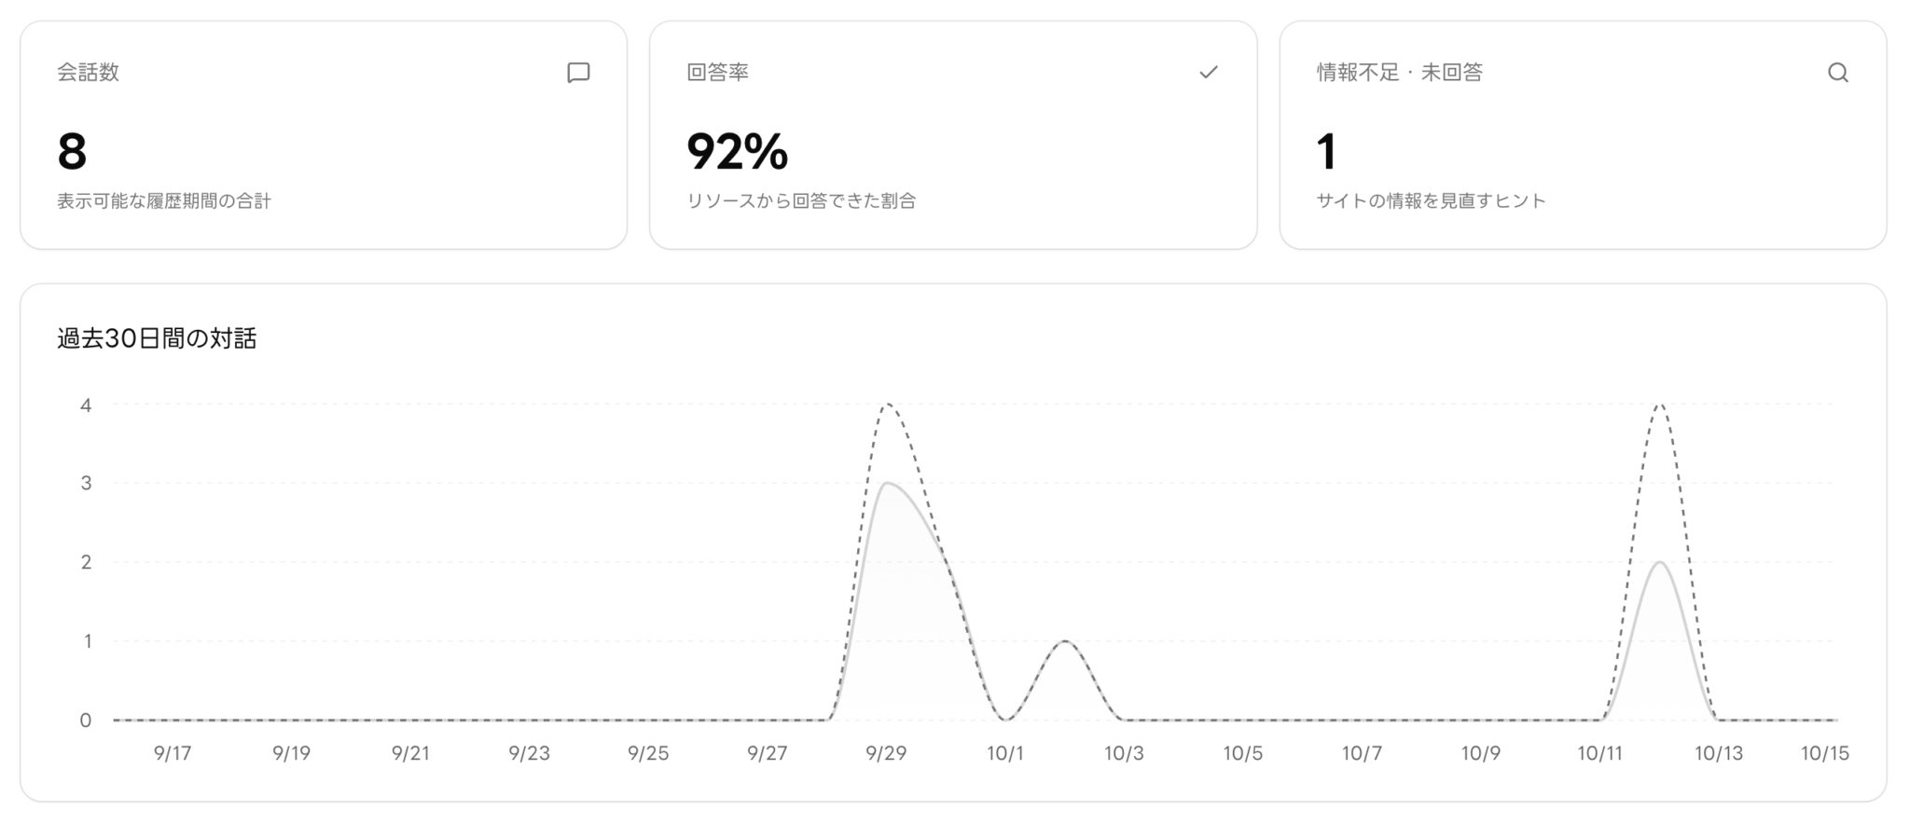Click the y-axis label 4
The image size is (1910, 824).
tap(86, 405)
